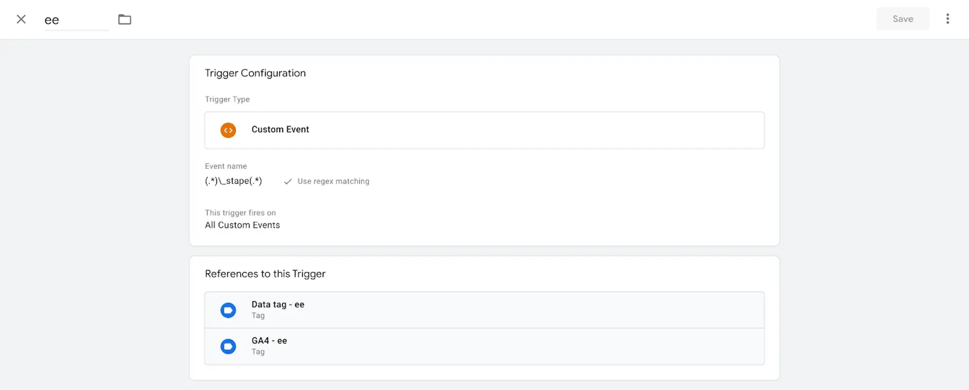The width and height of the screenshot is (969, 390).
Task: Open the GA4 - ee tag reference
Action: pyautogui.click(x=484, y=346)
